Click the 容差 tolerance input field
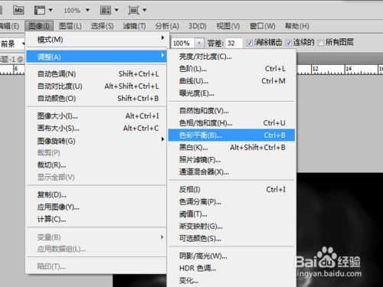The width and height of the screenshot is (383, 287). click(234, 43)
